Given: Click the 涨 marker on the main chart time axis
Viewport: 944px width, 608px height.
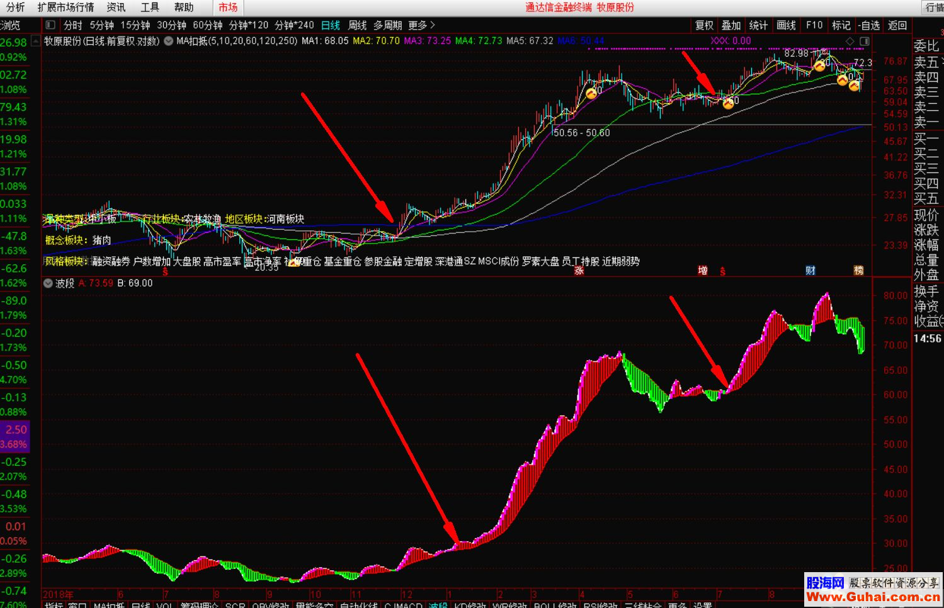Looking at the screenshot, I should tap(579, 270).
